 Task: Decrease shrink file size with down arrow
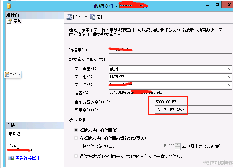(x=178, y=148)
